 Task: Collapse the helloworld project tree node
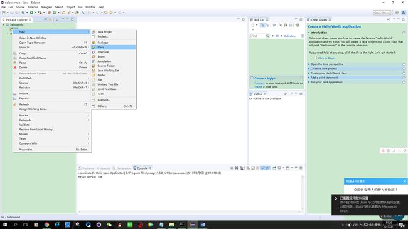(x=4, y=24)
